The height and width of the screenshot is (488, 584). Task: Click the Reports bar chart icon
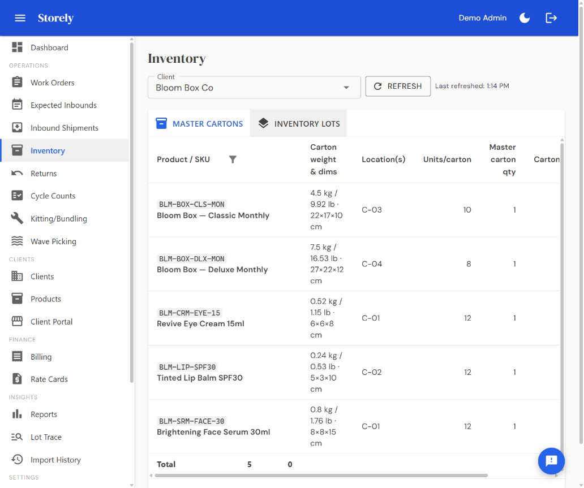click(17, 414)
